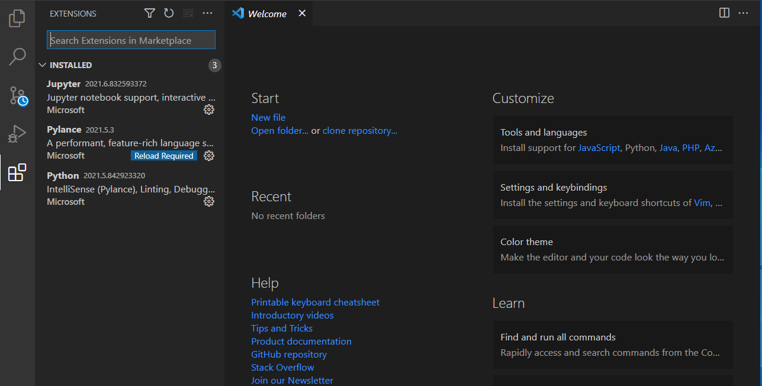
Task: Open the Settings and keybindings card
Action: [613, 195]
